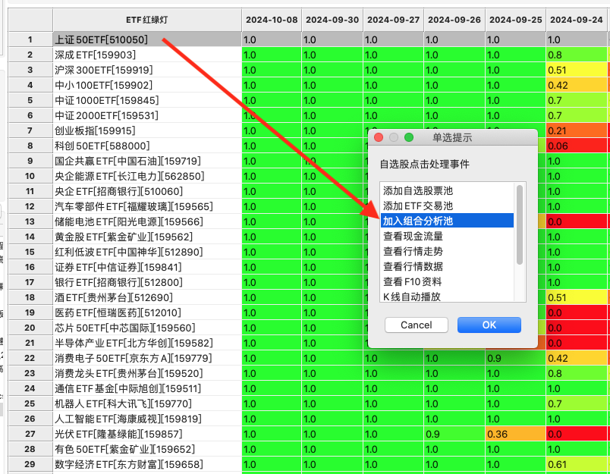The image size is (610, 474).
Task: Choose 查看F10资料 option
Action: pos(447,281)
